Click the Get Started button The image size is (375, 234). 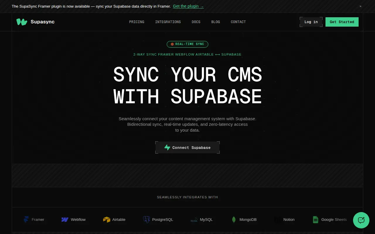tap(342, 22)
